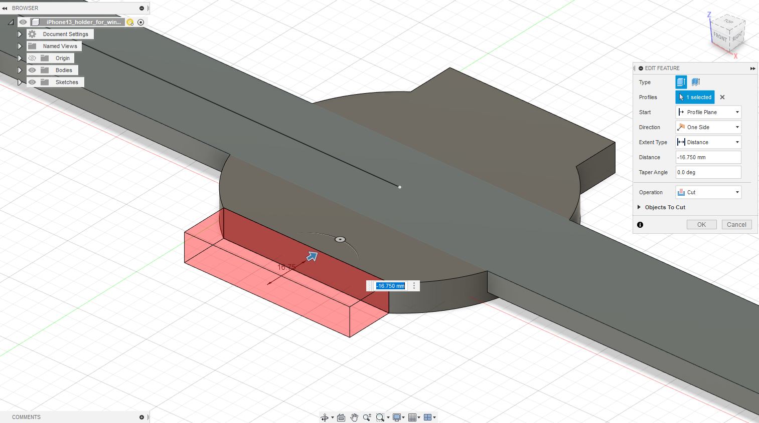
Task: Open the Extent Type dropdown
Action: pyautogui.click(x=708, y=142)
